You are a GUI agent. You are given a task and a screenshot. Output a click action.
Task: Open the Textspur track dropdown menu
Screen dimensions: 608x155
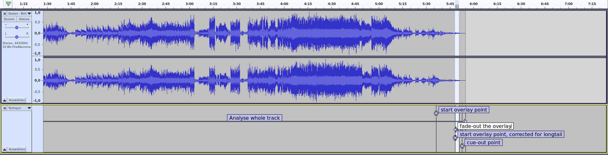click(x=29, y=108)
